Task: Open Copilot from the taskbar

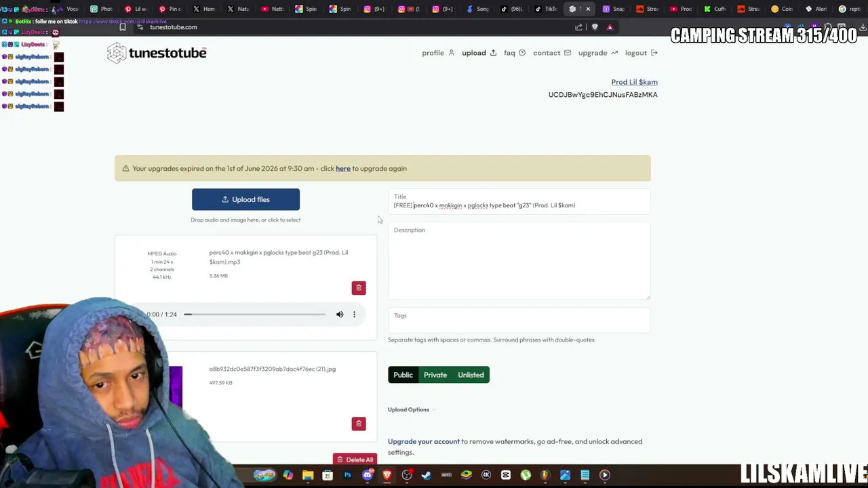Action: (x=288, y=475)
